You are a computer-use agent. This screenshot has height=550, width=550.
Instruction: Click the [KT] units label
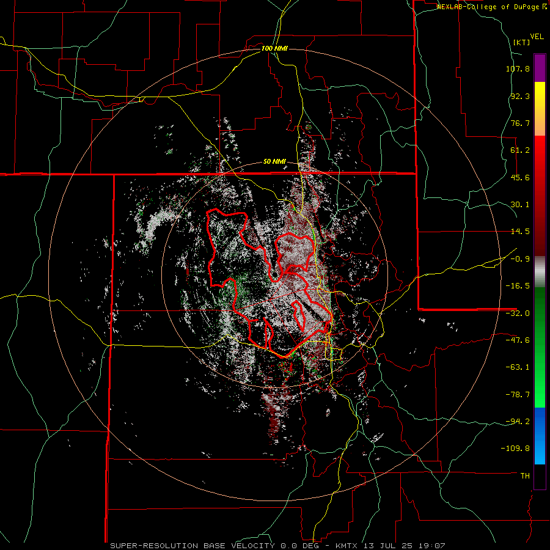pyautogui.click(x=522, y=42)
